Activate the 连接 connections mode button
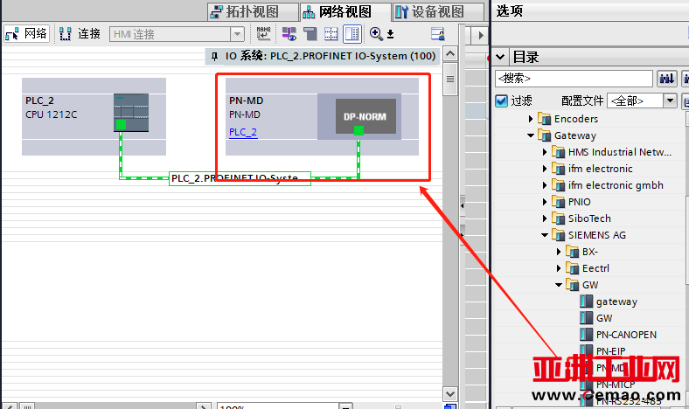This screenshot has height=409, width=689. (80, 34)
